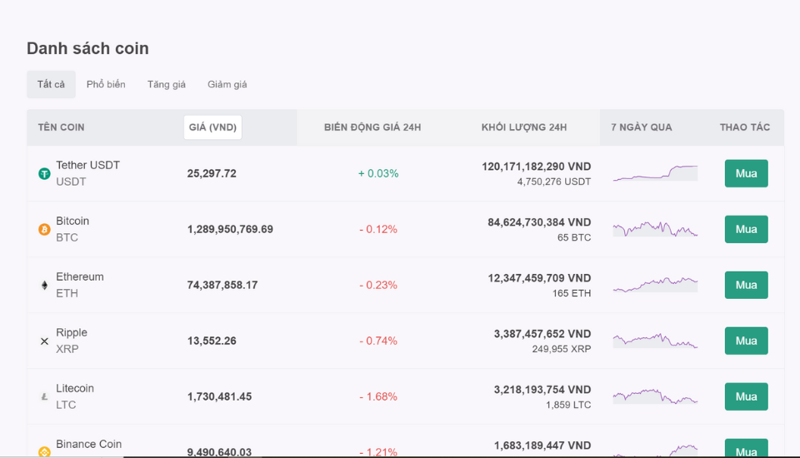
Task: Open Bitcoin's 7-day sparkline chart
Action: click(655, 229)
